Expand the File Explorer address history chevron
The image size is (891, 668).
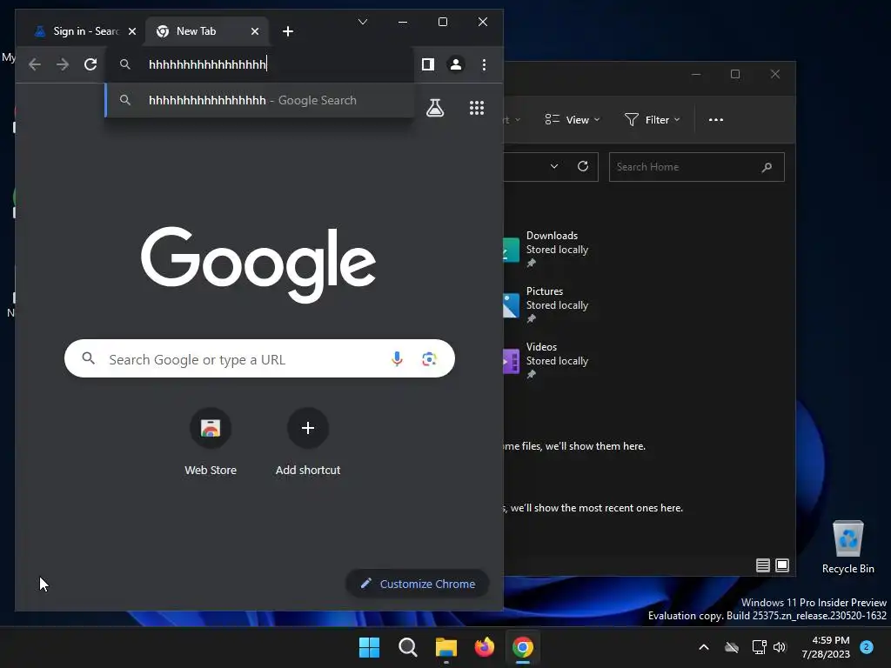554,166
